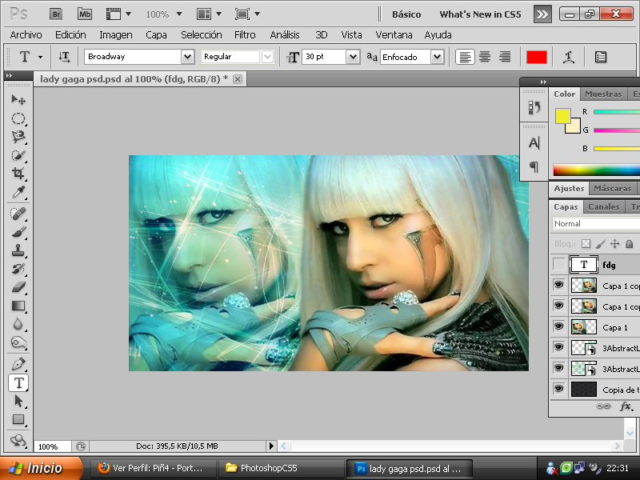Image resolution: width=640 pixels, height=480 pixels.
Task: Open the Archivo menu
Action: (26, 35)
